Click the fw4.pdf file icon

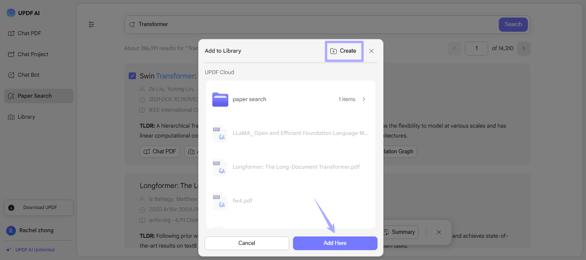click(220, 201)
